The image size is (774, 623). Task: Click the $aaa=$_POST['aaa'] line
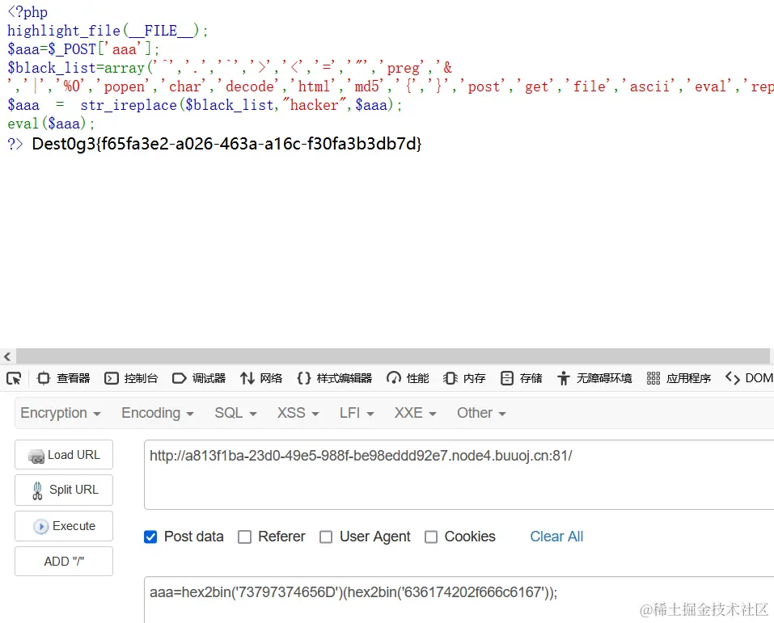point(83,49)
